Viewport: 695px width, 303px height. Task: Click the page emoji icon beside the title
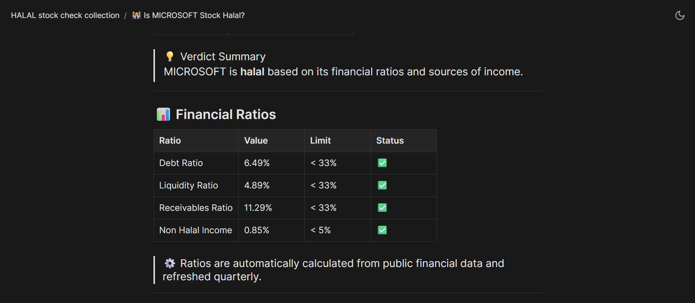[136, 15]
